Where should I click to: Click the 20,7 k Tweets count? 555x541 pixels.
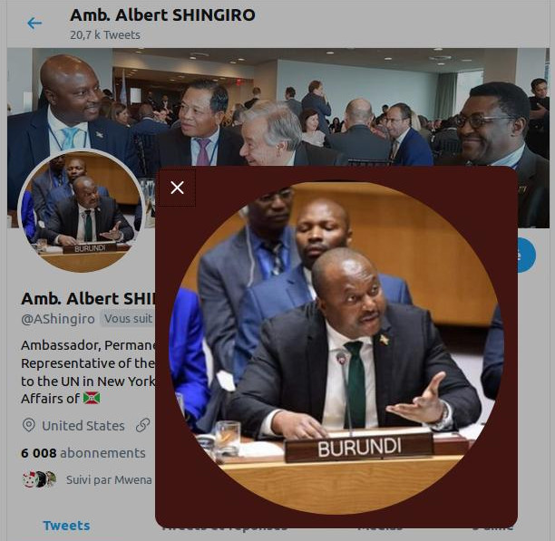105,35
